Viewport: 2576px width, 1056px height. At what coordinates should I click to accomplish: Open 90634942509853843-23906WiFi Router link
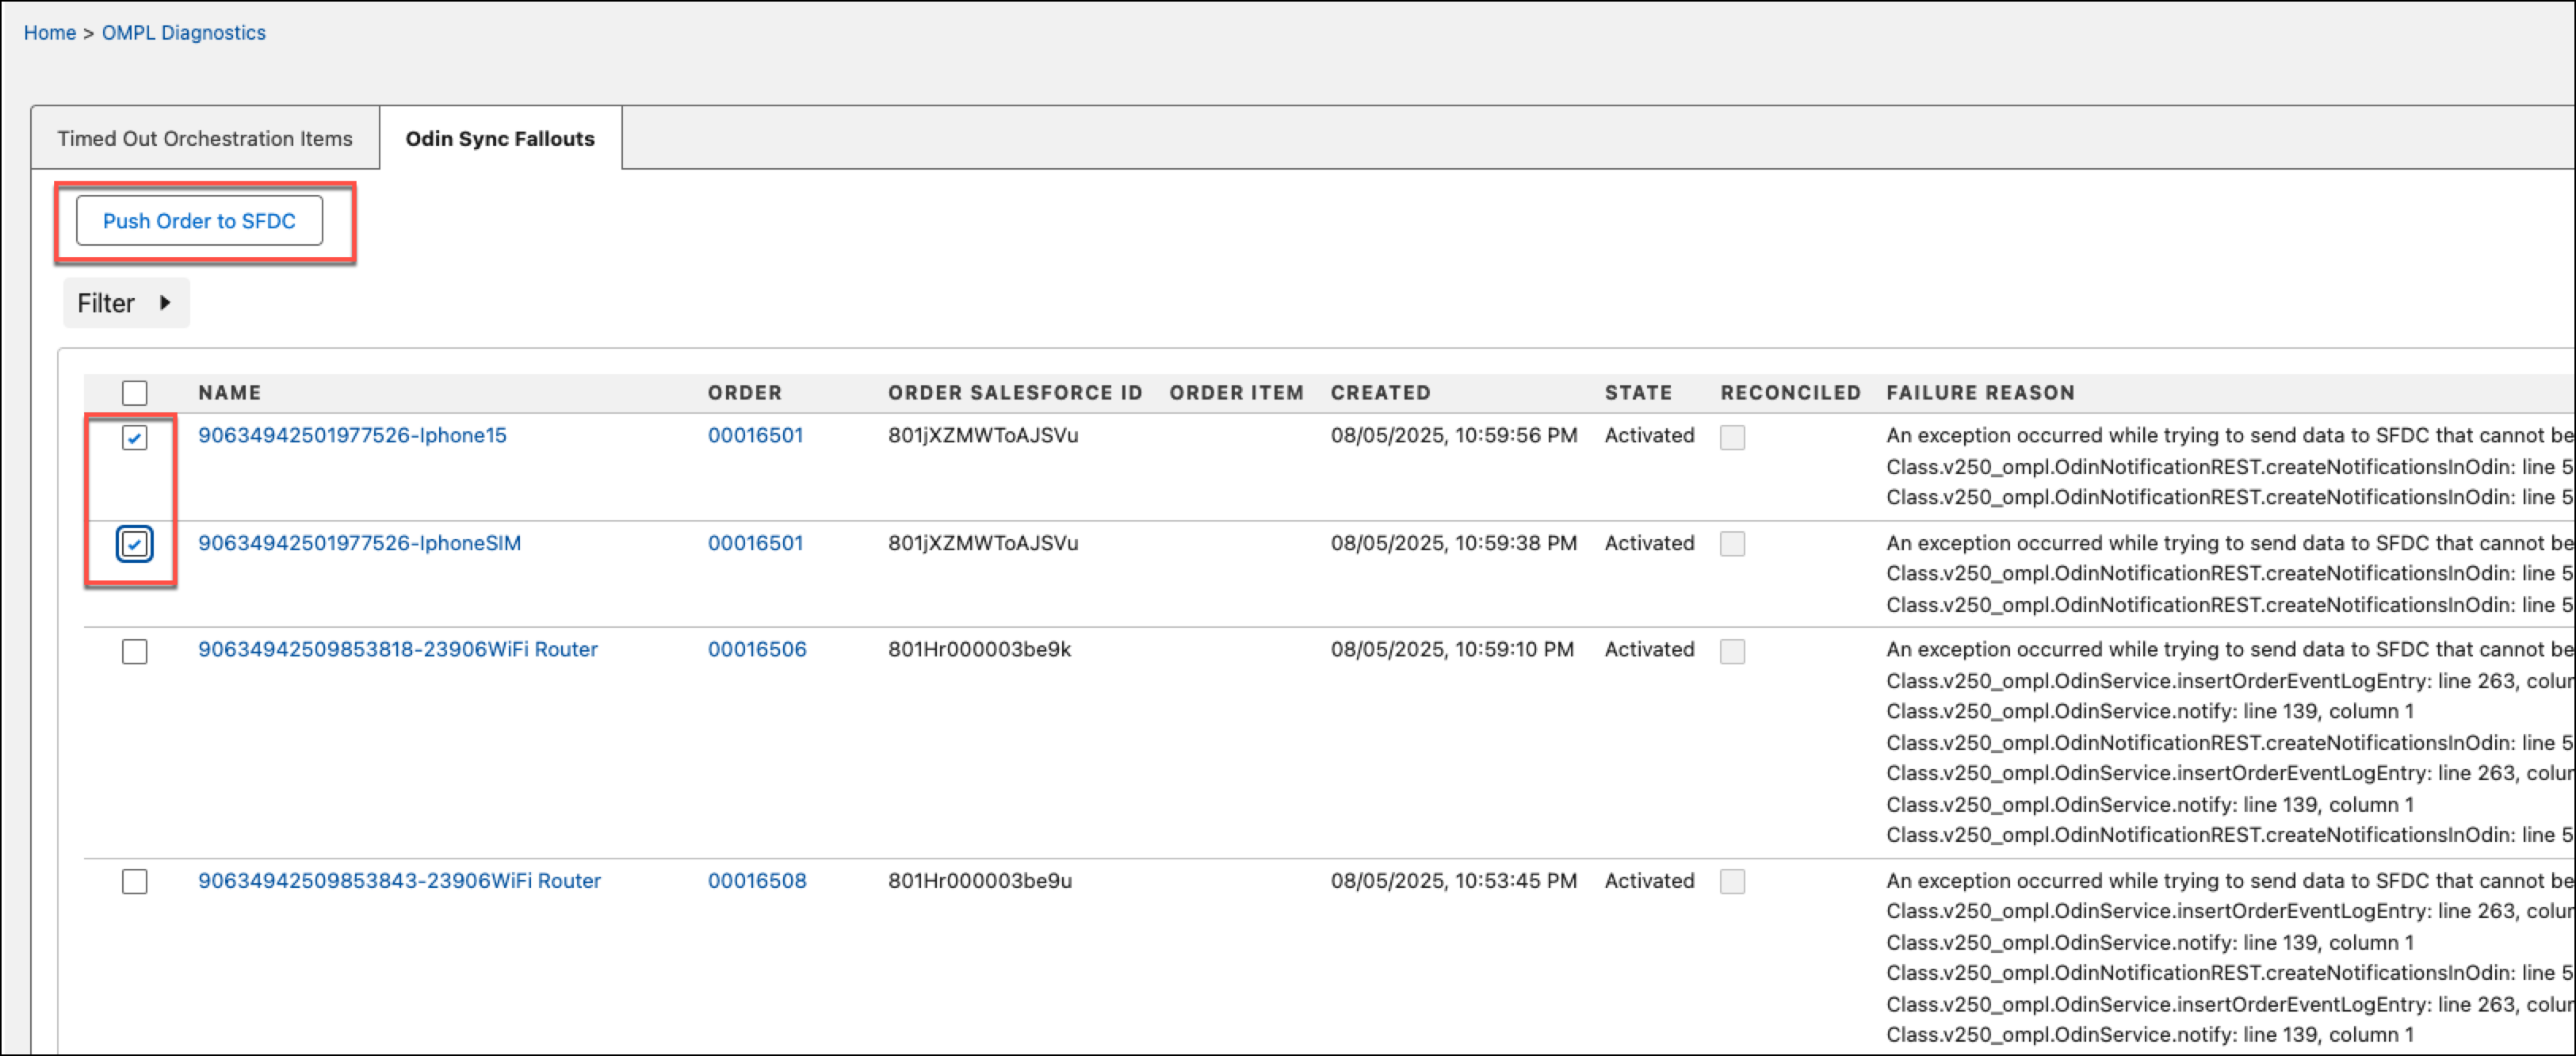tap(399, 881)
